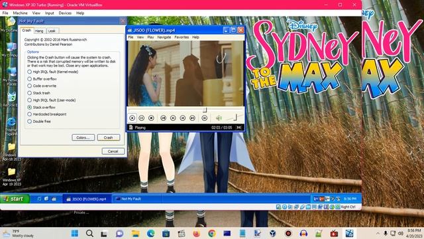Show hidden tray icons chevron
424x239 pixels.
pos(378,233)
